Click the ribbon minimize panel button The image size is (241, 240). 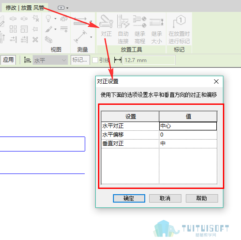point(61,7)
